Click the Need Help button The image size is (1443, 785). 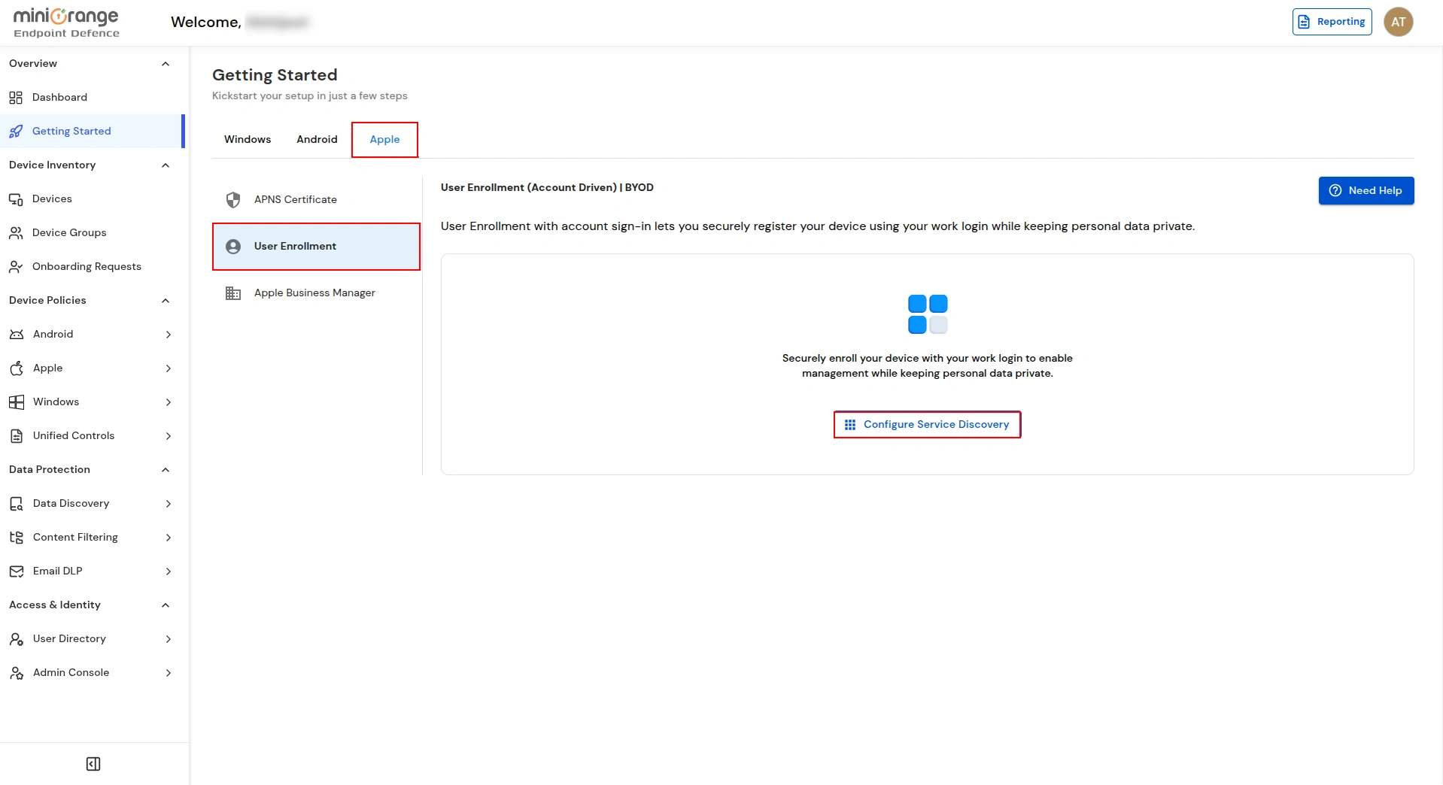click(1366, 190)
